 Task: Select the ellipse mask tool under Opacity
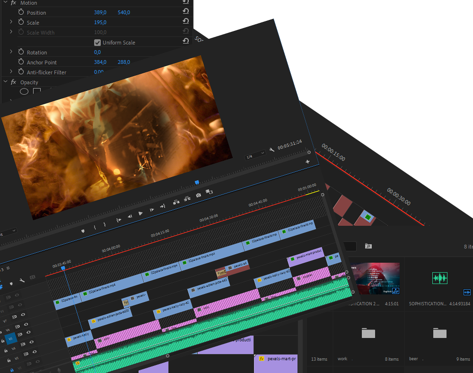(x=24, y=91)
